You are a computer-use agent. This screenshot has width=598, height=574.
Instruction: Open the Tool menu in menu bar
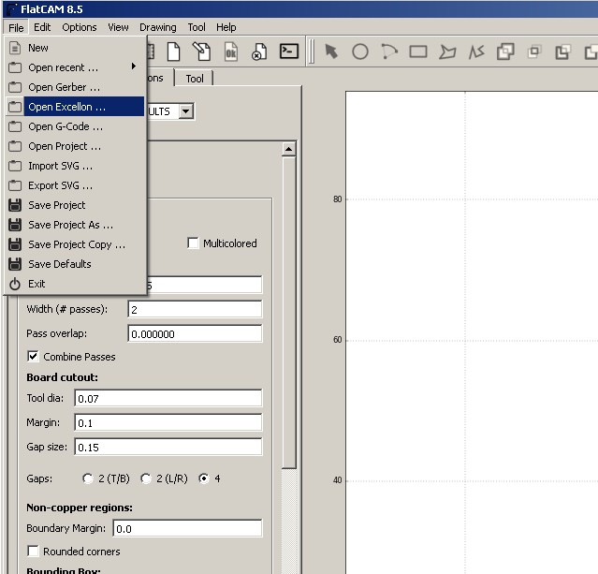click(197, 27)
